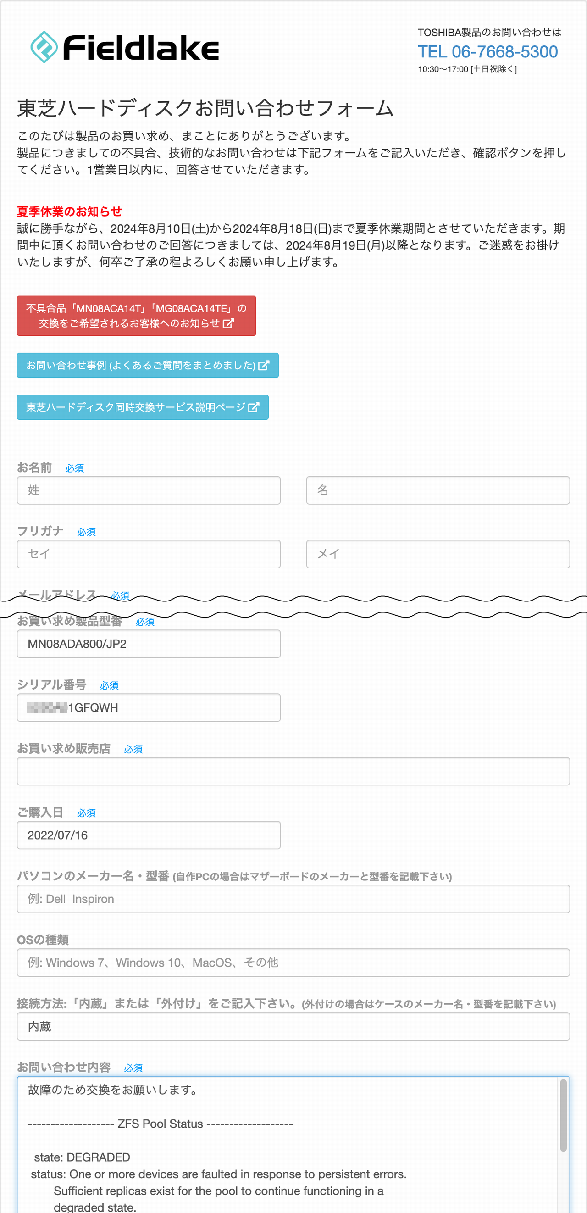Viewport: 587px width, 1213px height.
Task: Focus the メイ furigana field
Action: [x=438, y=554]
